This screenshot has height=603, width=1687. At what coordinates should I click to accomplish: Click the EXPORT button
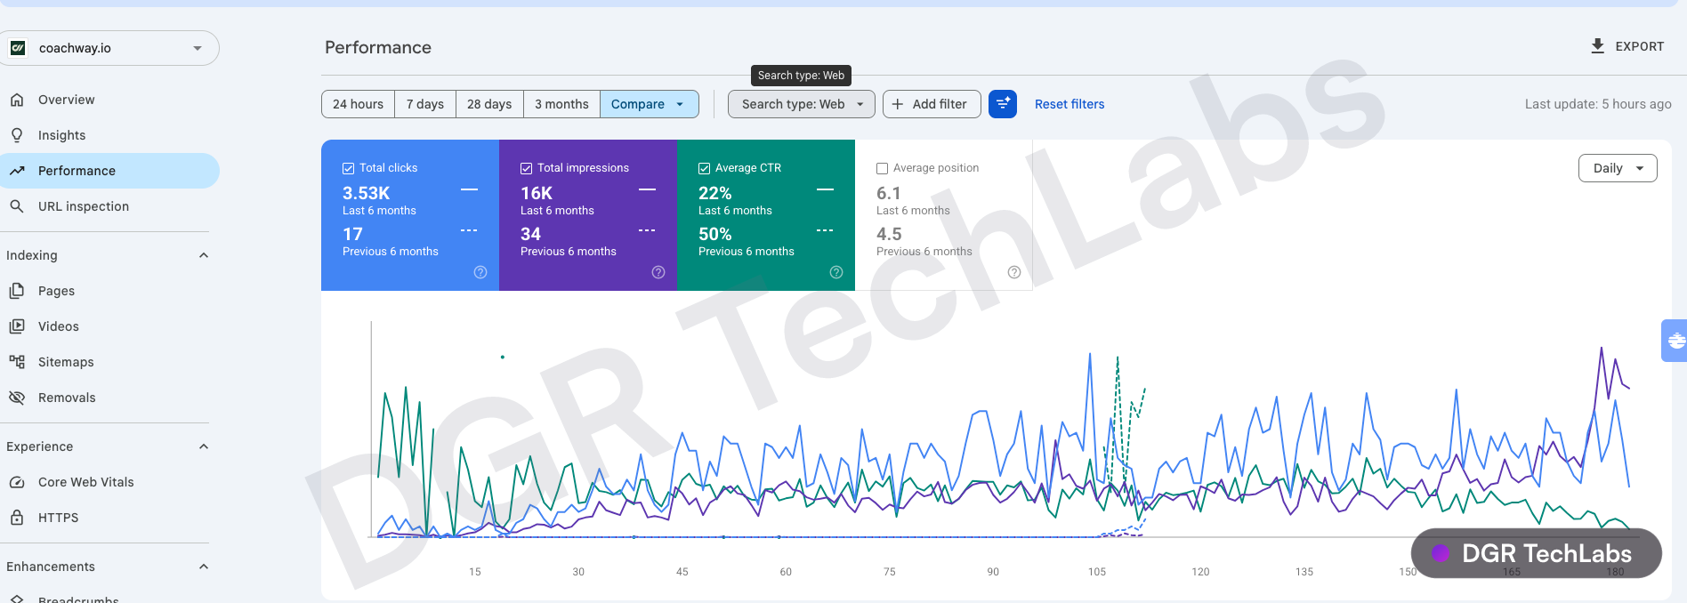click(1627, 46)
